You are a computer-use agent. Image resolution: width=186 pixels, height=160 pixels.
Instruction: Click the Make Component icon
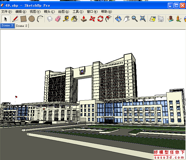pyautogui.click(x=50, y=19)
